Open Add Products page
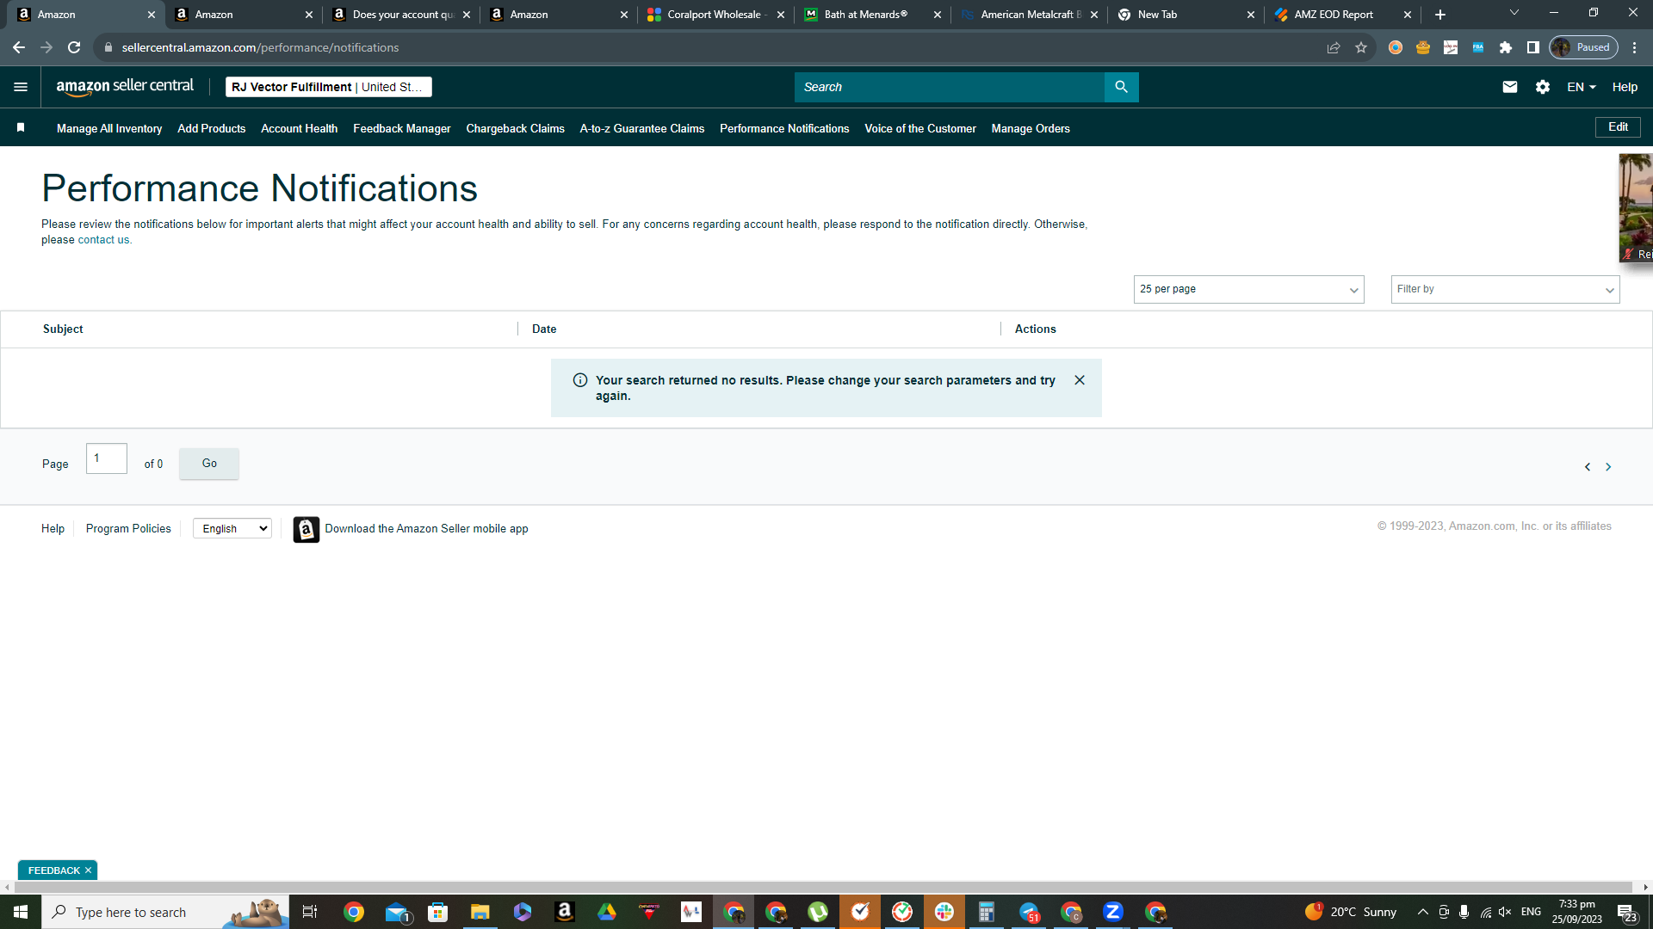 tap(212, 128)
